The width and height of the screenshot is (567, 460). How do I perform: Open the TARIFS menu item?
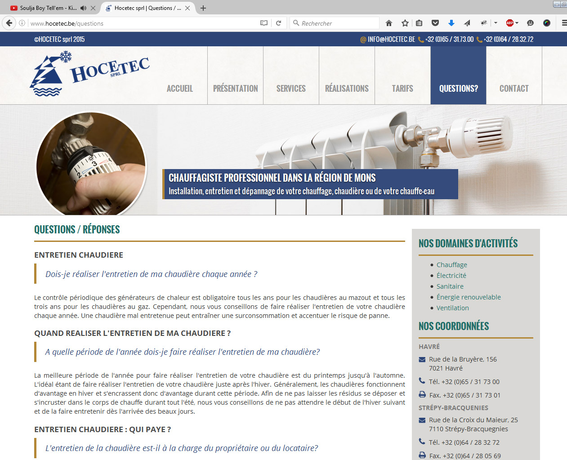tap(402, 89)
